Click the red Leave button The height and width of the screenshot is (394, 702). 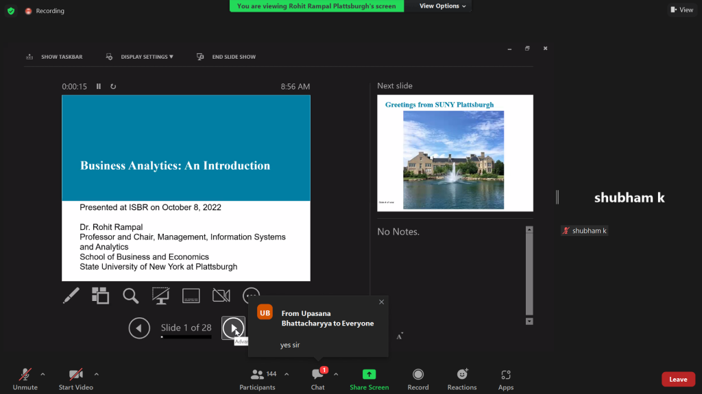tap(678, 379)
